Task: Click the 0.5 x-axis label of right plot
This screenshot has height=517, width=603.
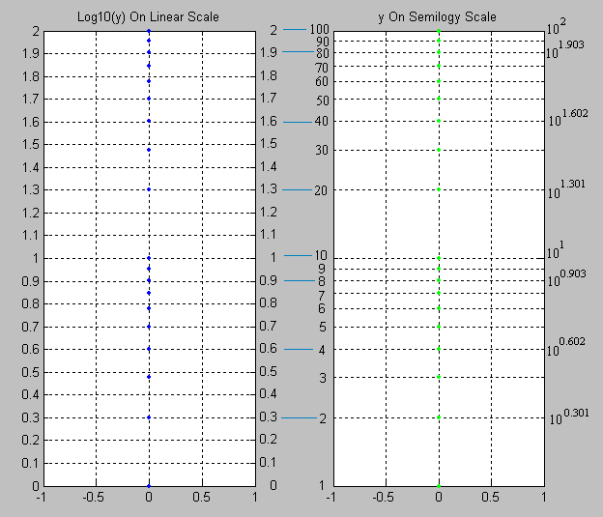Action: 492,498
